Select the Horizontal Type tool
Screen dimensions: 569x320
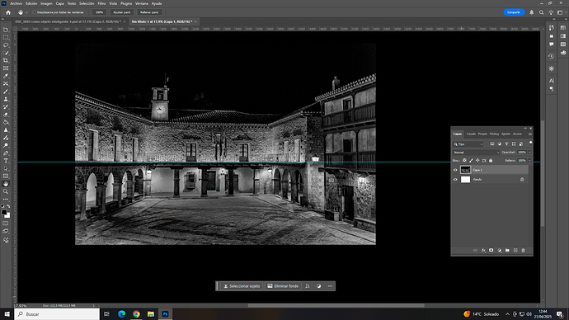(x=6, y=161)
